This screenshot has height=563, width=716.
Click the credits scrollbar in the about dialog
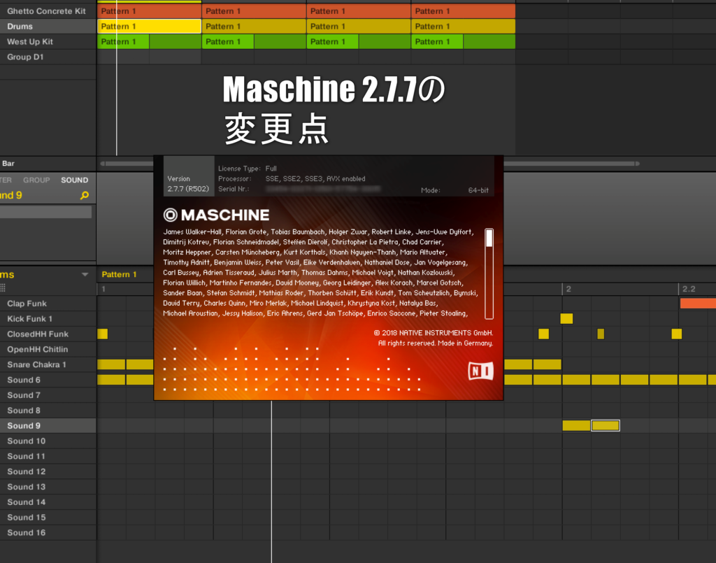tap(489, 273)
